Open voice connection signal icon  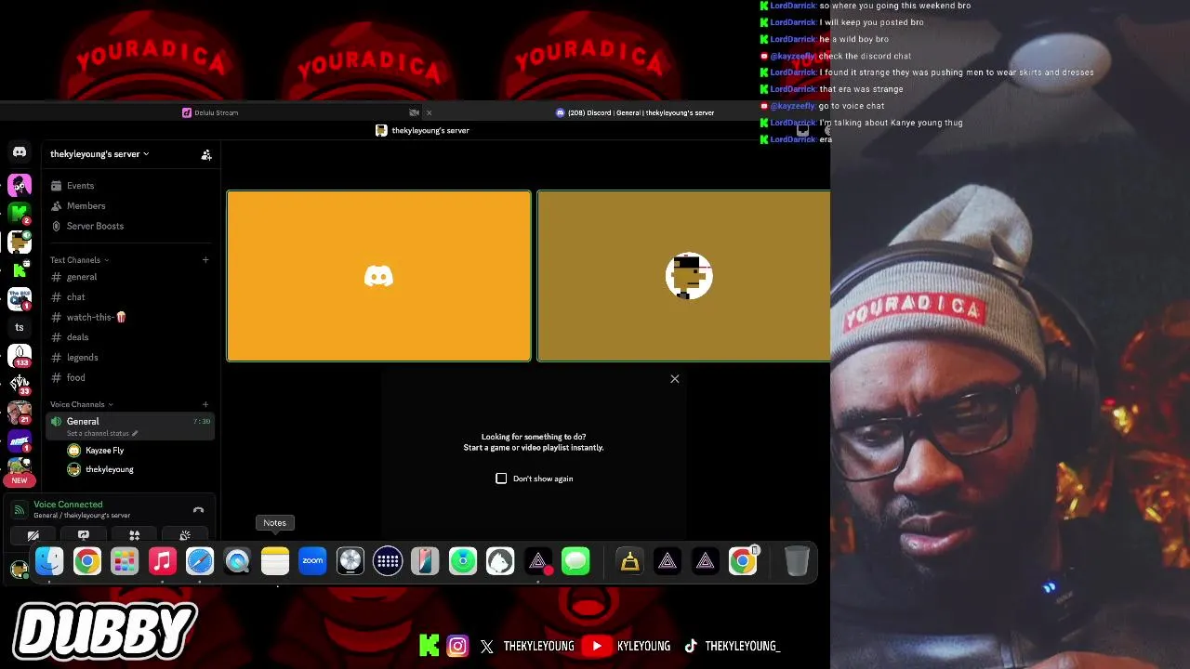tap(20, 510)
